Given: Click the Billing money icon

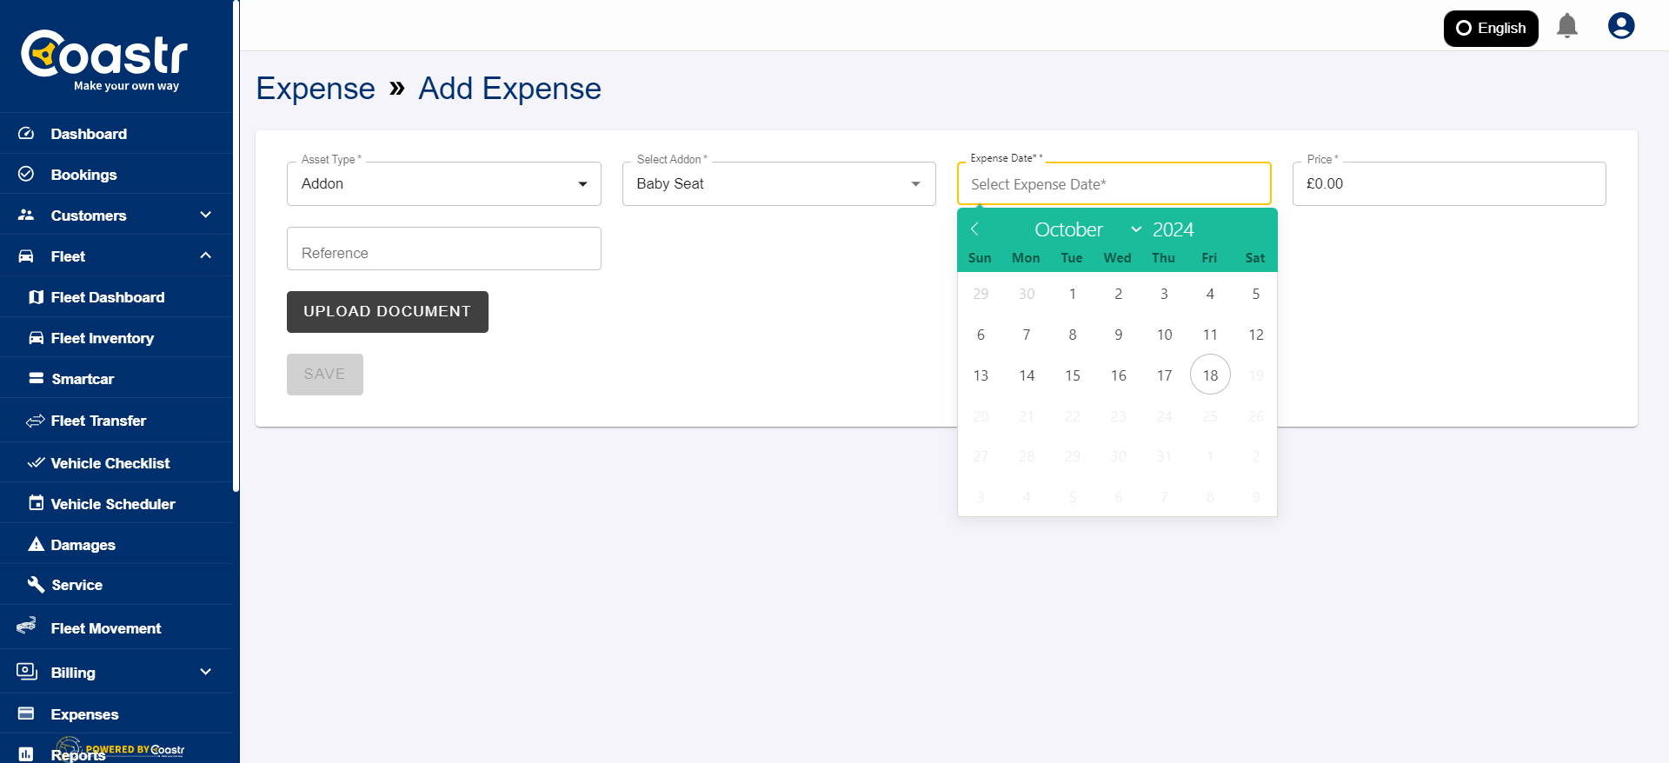Looking at the screenshot, I should click(x=27, y=672).
